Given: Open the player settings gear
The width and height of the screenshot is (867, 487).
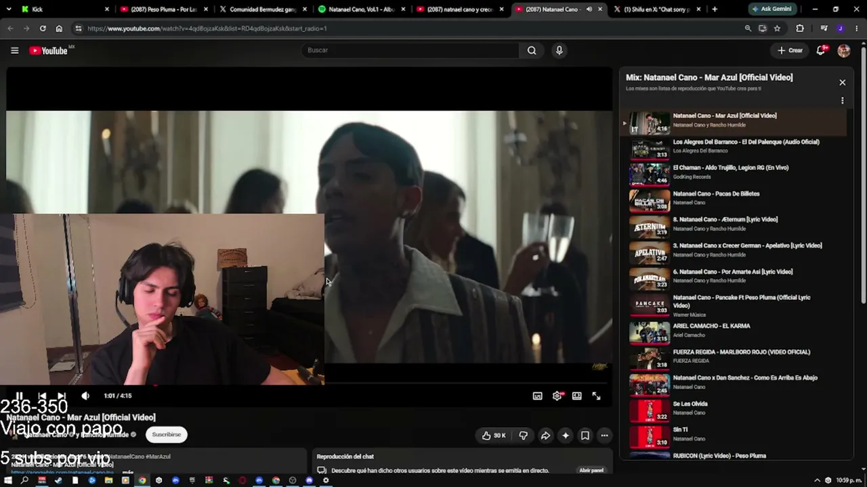Looking at the screenshot, I should (x=557, y=396).
